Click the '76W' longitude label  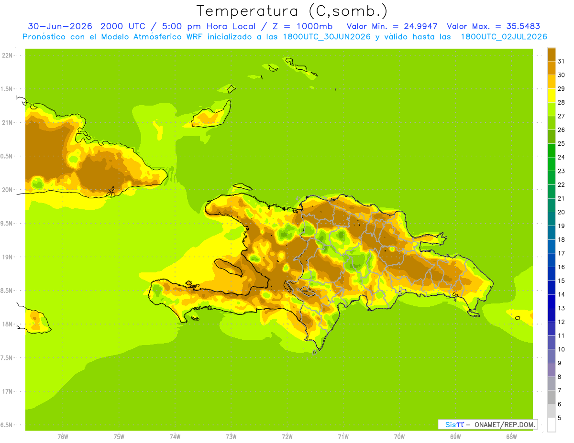[x=63, y=437]
